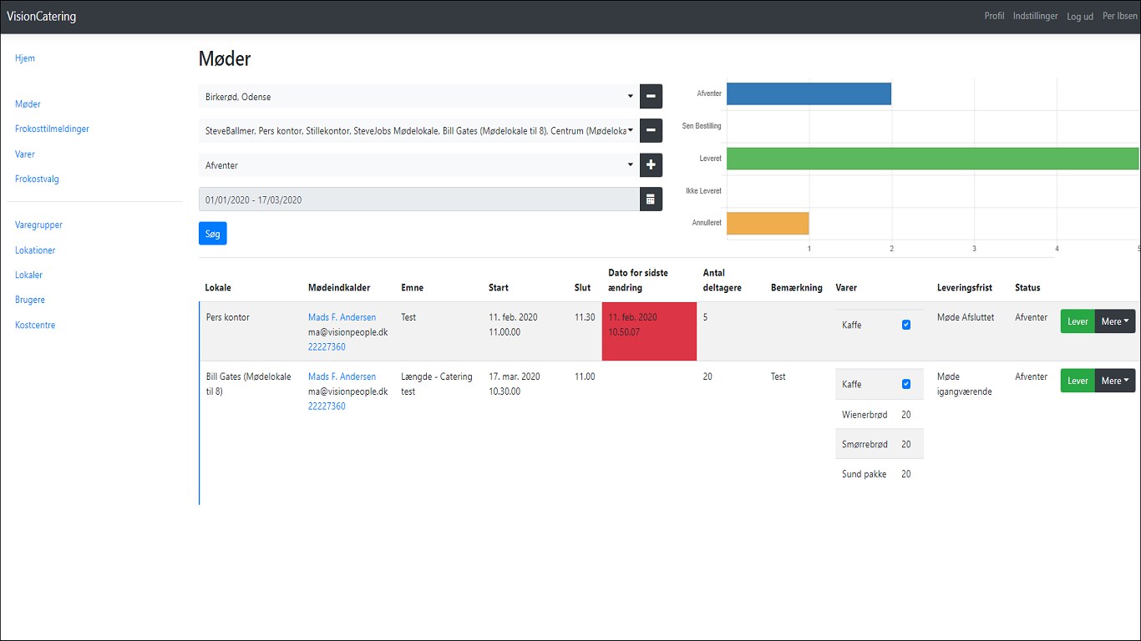
Task: Toggle Kaffe checkbox for Bill Gates meeting
Action: (x=906, y=384)
